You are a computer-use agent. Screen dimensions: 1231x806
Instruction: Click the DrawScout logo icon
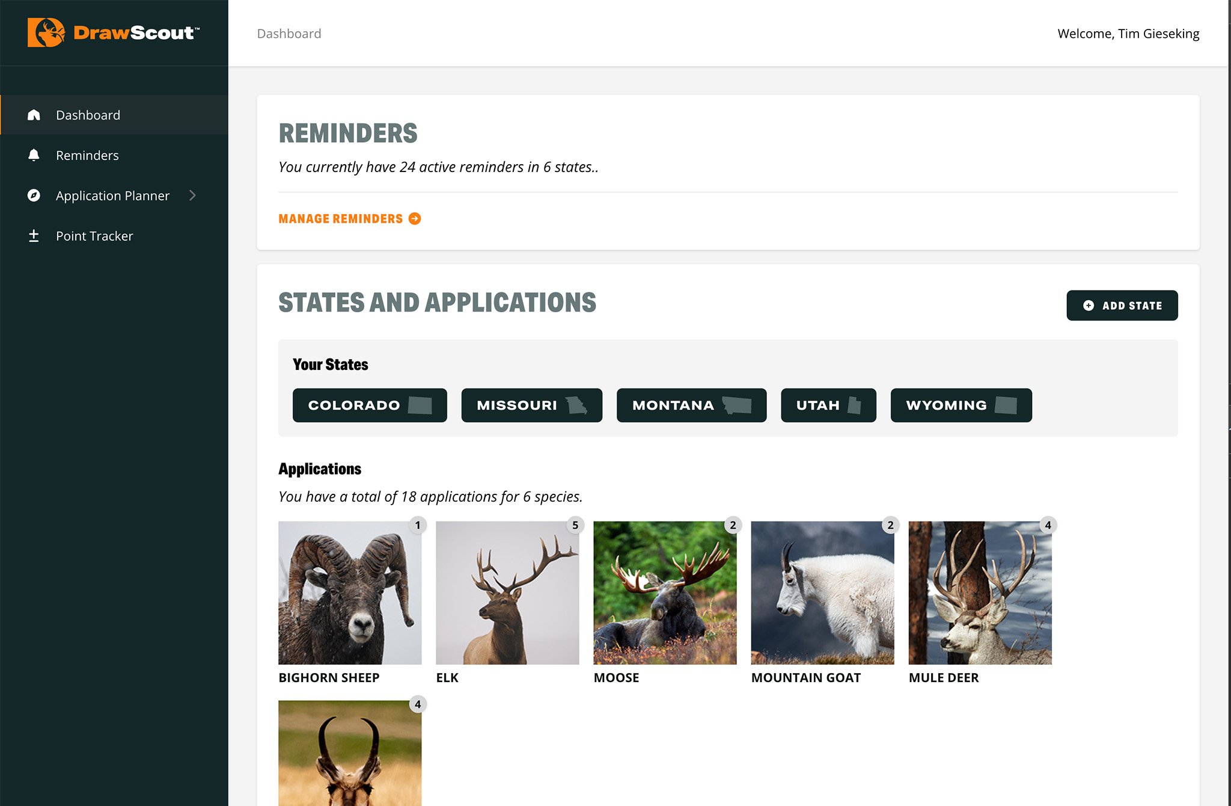46,32
